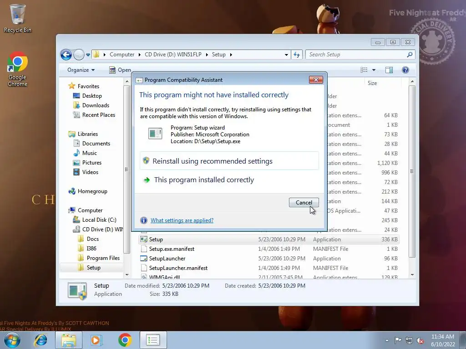The image size is (466, 349).
Task: Open Recent Places under Favorites
Action: [x=98, y=115]
